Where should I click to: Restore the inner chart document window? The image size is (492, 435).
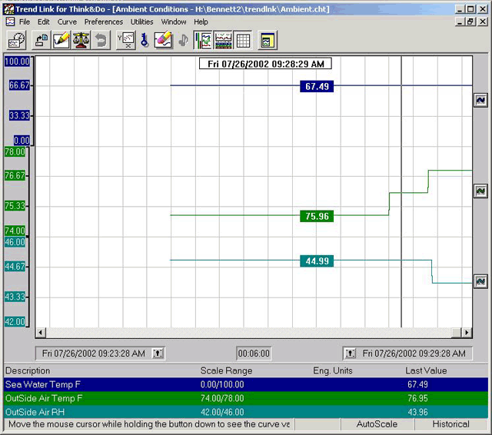[470, 22]
